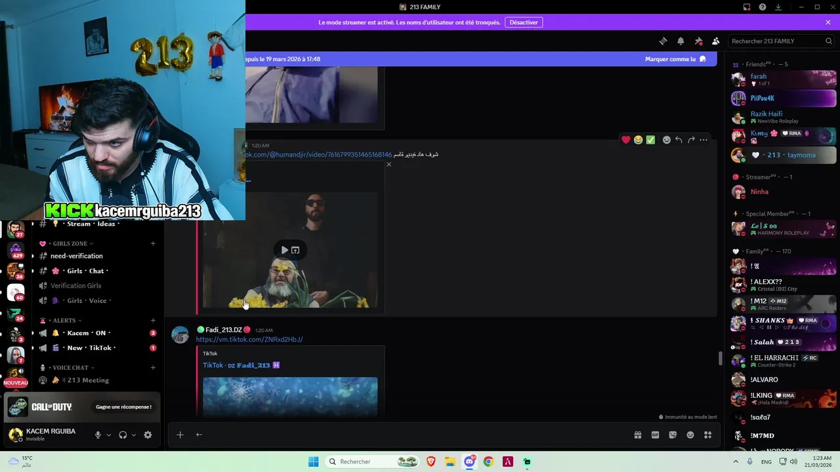Open Google Chrome from taskbar
This screenshot has height=472, width=840.
[488, 462]
